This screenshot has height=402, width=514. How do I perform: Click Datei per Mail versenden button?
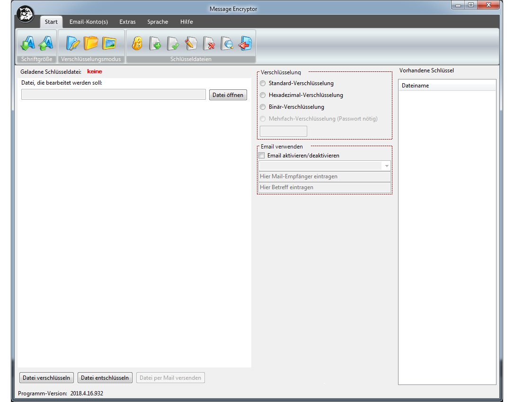point(170,378)
